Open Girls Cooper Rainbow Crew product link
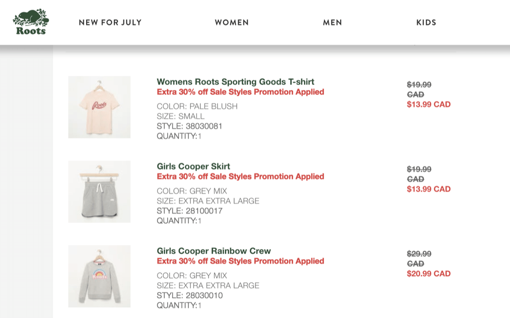510x318 pixels. click(214, 251)
